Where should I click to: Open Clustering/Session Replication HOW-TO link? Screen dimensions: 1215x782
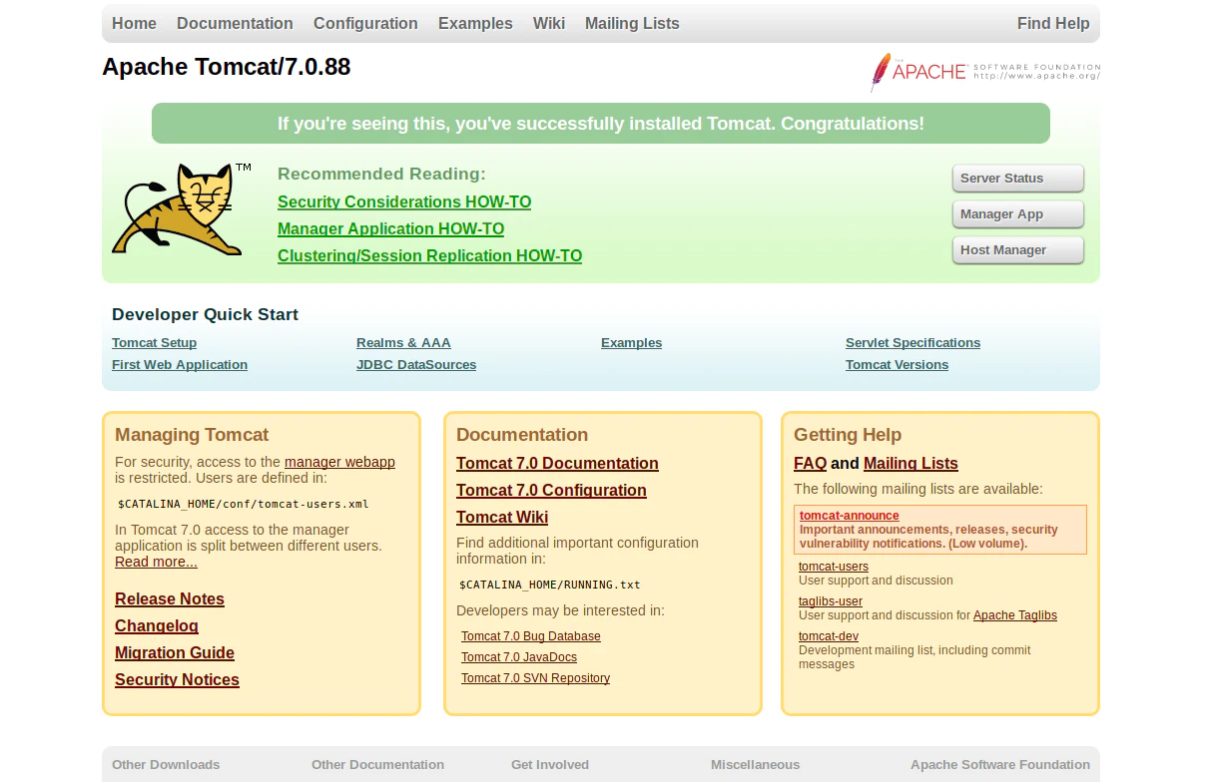click(429, 255)
